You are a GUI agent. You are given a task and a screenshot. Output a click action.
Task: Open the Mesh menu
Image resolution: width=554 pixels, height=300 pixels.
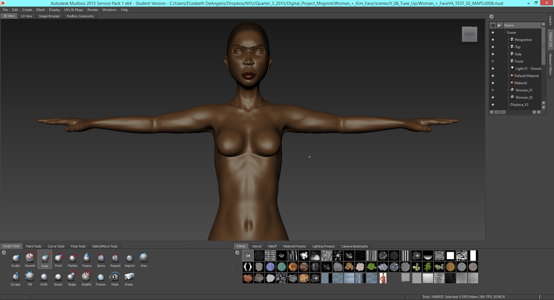[x=40, y=10]
